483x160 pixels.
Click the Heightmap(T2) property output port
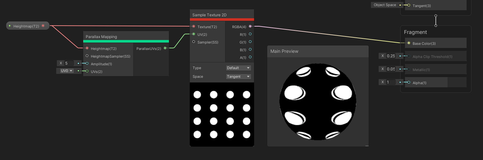[x=43, y=26]
